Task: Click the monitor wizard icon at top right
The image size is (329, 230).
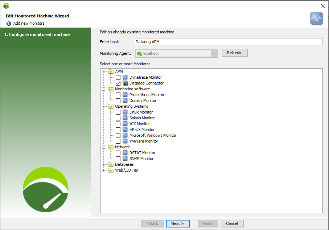Action: pos(316,19)
